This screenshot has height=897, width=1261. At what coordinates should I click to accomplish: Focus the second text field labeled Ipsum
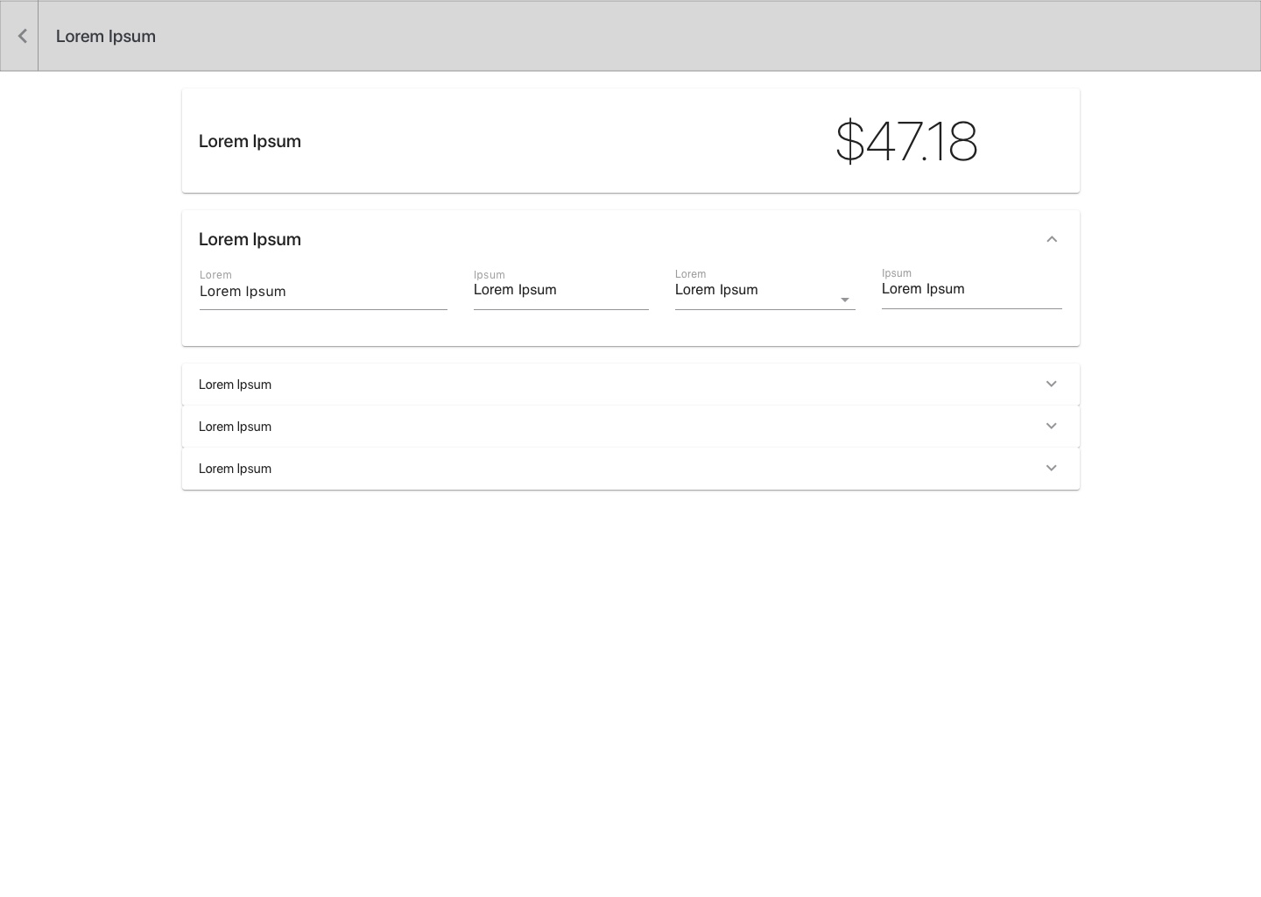(x=560, y=291)
